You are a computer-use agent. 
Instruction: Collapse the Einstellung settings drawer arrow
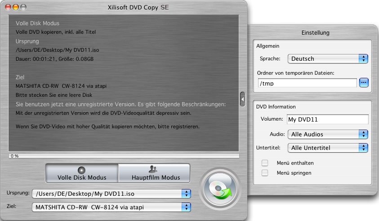242,99
